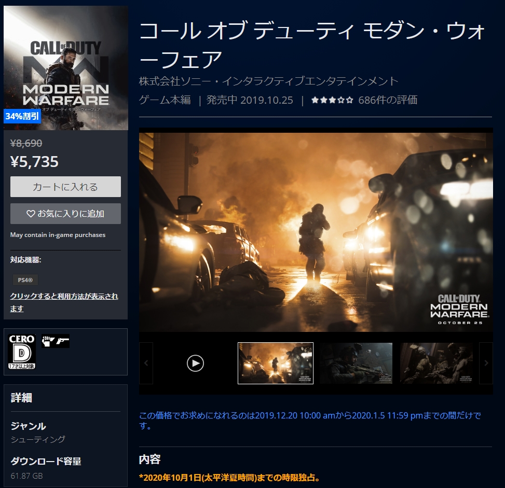This screenshot has height=488, width=505.
Task: Click the シューティング genre value
Action: coord(38,439)
